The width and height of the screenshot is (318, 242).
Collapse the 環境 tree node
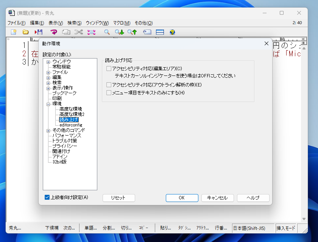click(48, 104)
